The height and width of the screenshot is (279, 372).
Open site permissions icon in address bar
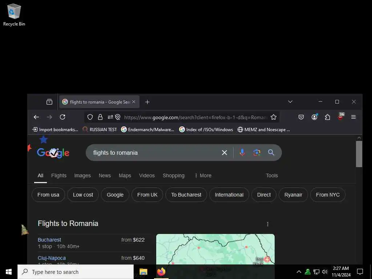pos(110,117)
